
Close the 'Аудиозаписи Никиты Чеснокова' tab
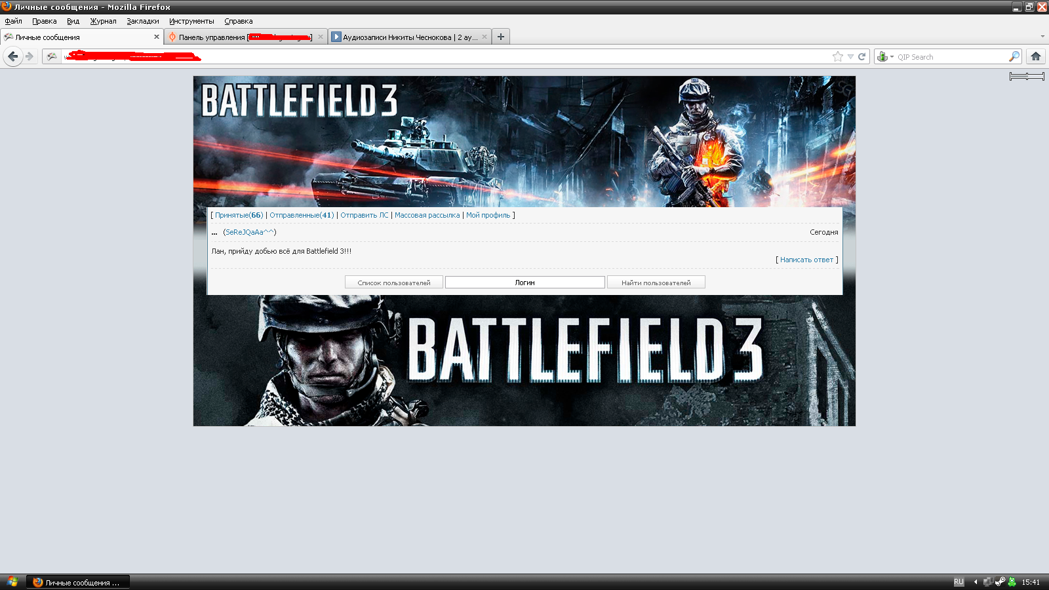(x=485, y=37)
